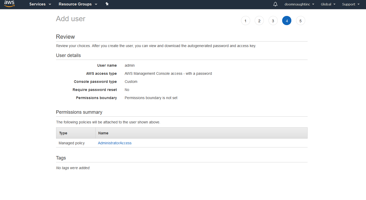The height and width of the screenshot is (200, 366).
Task: Click the 'Review your choices' description text
Action: pos(156,46)
